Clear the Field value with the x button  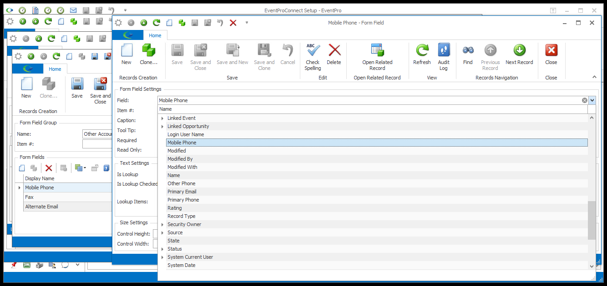pyautogui.click(x=585, y=100)
